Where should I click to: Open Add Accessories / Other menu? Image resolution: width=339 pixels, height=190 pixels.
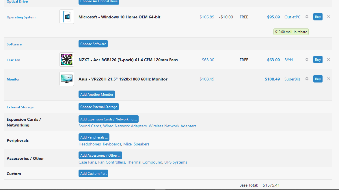click(100, 155)
